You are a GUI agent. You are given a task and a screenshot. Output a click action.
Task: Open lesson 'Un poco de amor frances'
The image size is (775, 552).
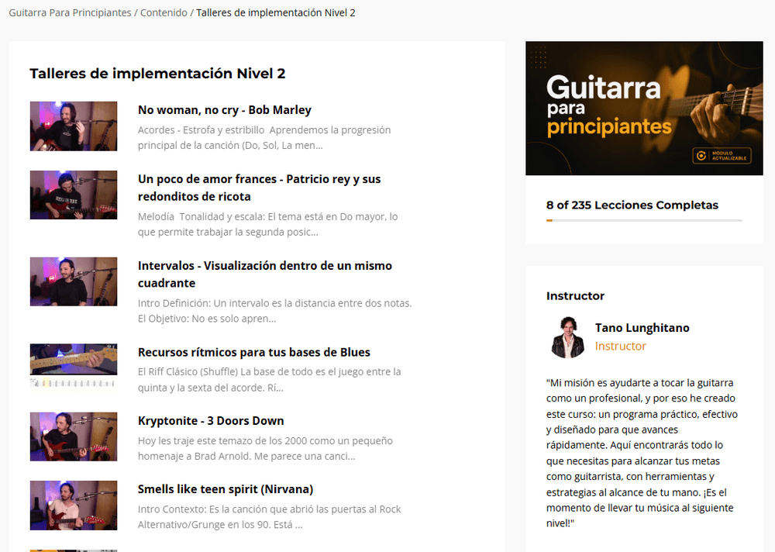click(259, 188)
